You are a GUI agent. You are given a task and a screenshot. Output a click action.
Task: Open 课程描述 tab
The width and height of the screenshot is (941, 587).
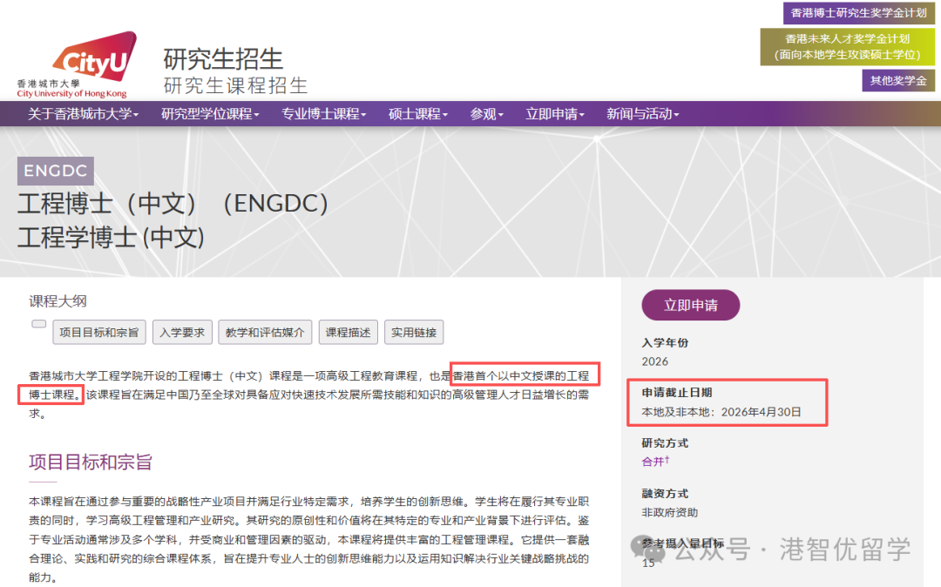348,332
